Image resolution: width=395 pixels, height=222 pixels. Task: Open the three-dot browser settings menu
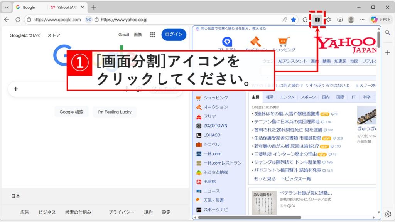click(x=363, y=20)
